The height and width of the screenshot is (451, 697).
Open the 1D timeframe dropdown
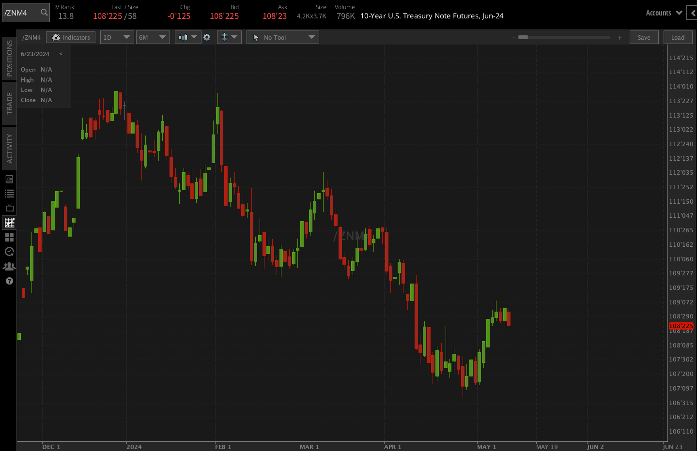pos(117,37)
